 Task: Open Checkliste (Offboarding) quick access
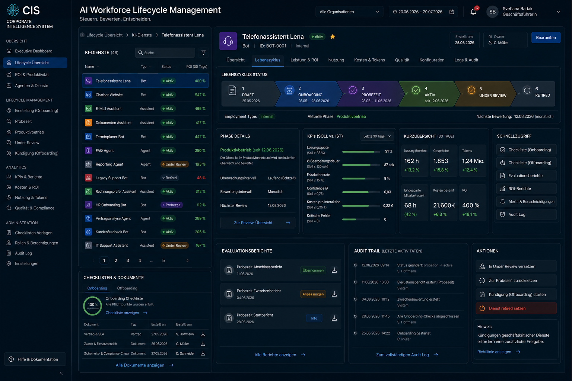[526, 163]
